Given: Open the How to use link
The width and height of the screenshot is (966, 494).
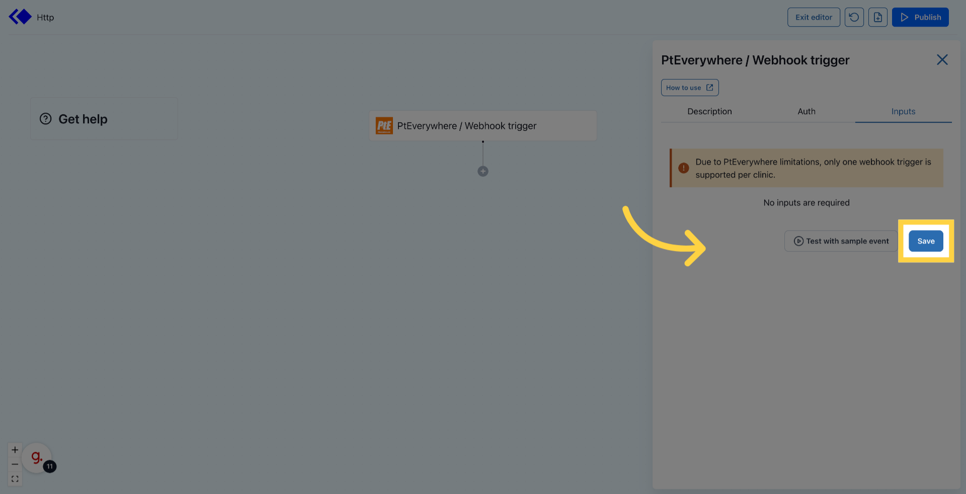Looking at the screenshot, I should pos(690,88).
